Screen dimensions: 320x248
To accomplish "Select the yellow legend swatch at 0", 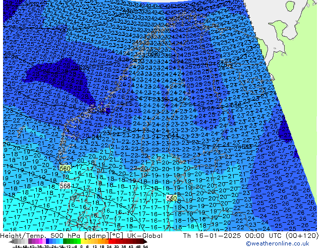I will (x=82, y=241).
